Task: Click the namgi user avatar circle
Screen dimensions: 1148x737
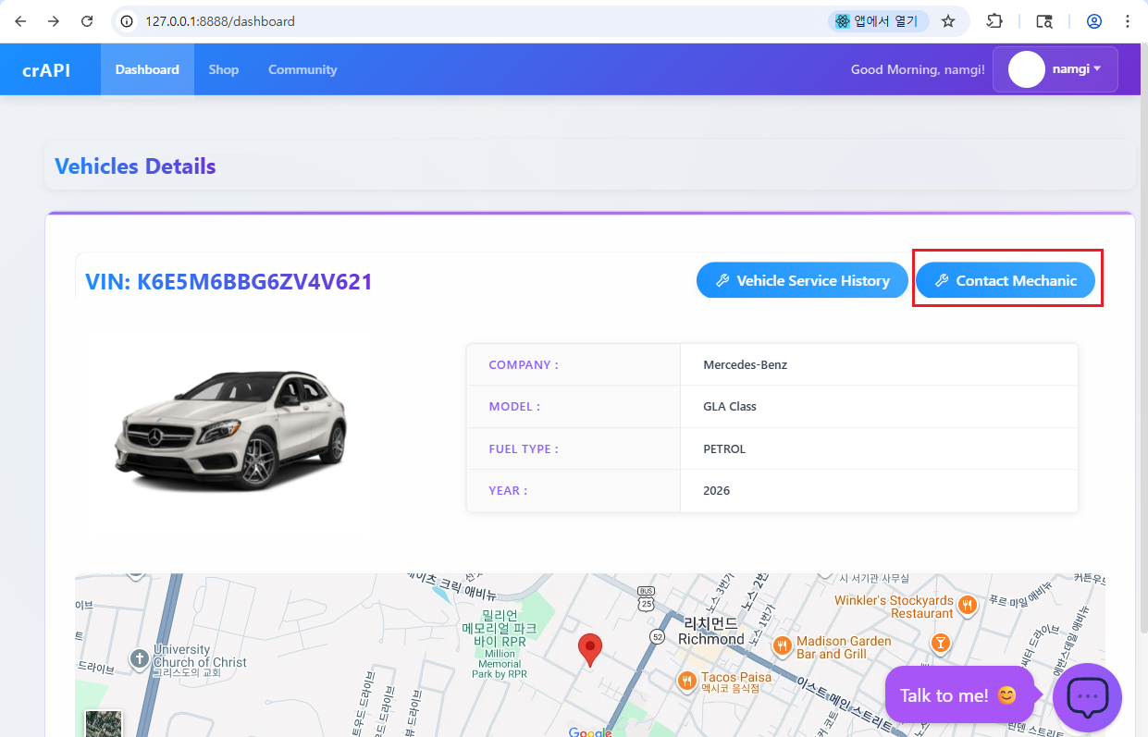Action: (1027, 69)
